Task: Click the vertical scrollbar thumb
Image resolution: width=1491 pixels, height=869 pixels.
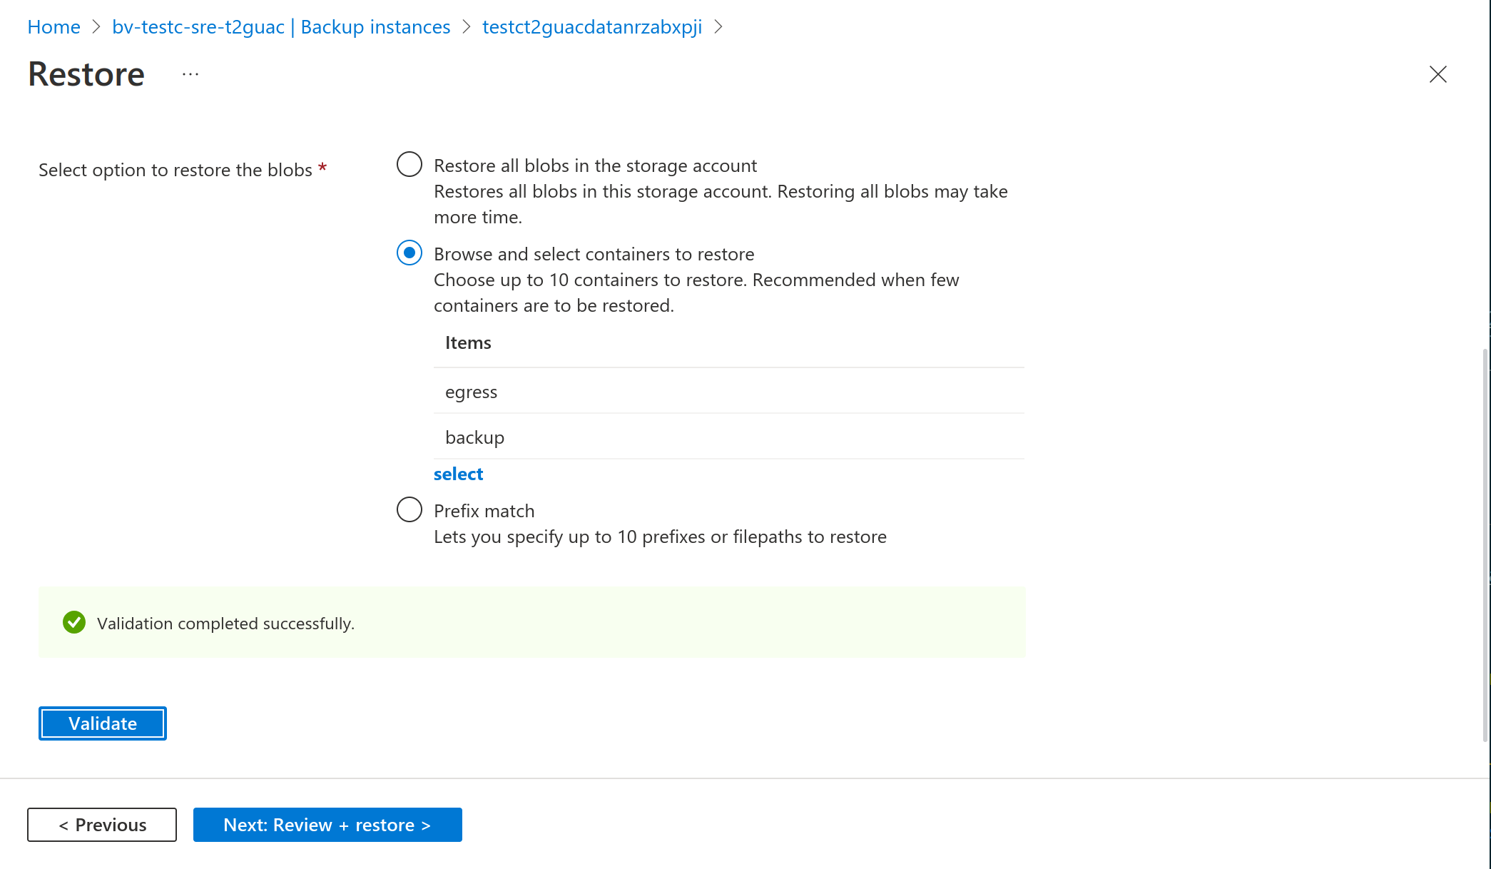Action: (1485, 546)
